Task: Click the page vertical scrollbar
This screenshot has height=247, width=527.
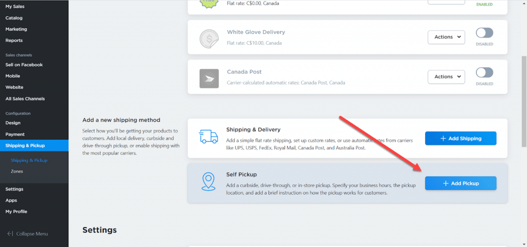Action: click(x=524, y=102)
